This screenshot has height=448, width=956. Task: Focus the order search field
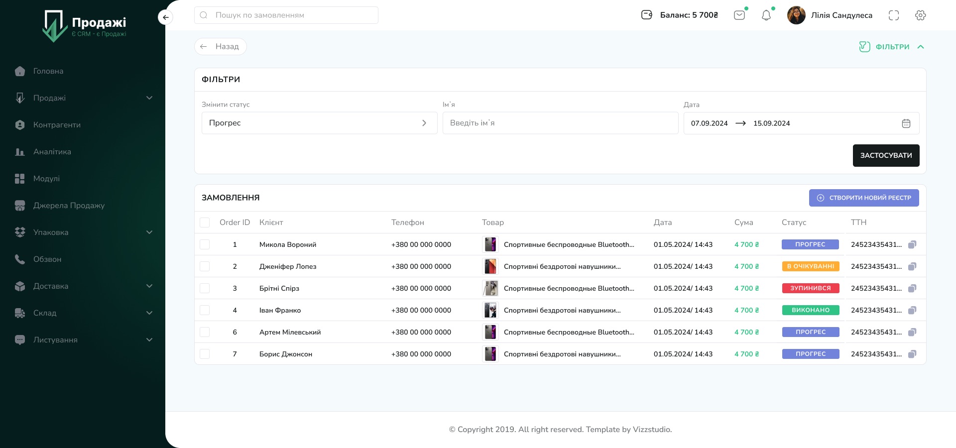click(x=286, y=15)
